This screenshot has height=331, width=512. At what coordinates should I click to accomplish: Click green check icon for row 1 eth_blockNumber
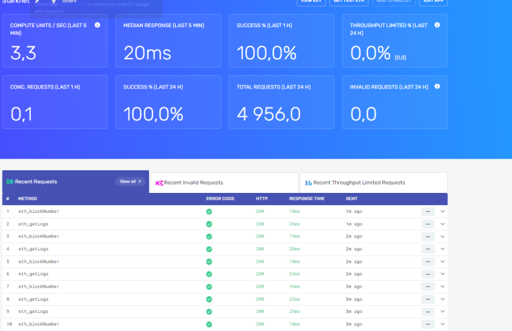(209, 212)
